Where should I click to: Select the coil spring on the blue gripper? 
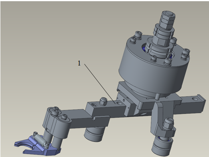pyautogui.click(x=41, y=140)
